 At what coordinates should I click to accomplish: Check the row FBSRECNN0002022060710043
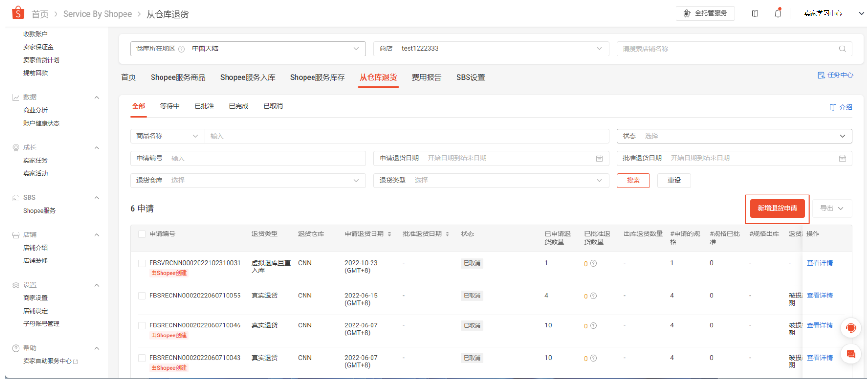142,358
